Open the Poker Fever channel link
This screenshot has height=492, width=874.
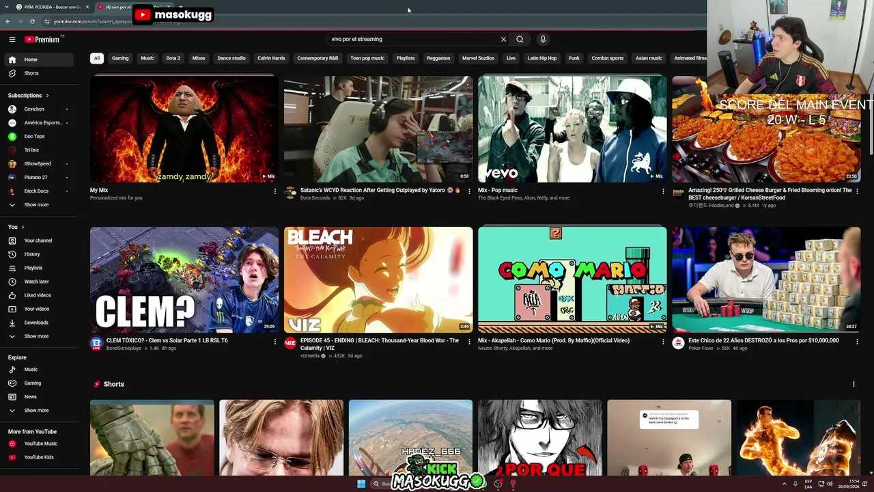[x=701, y=348]
